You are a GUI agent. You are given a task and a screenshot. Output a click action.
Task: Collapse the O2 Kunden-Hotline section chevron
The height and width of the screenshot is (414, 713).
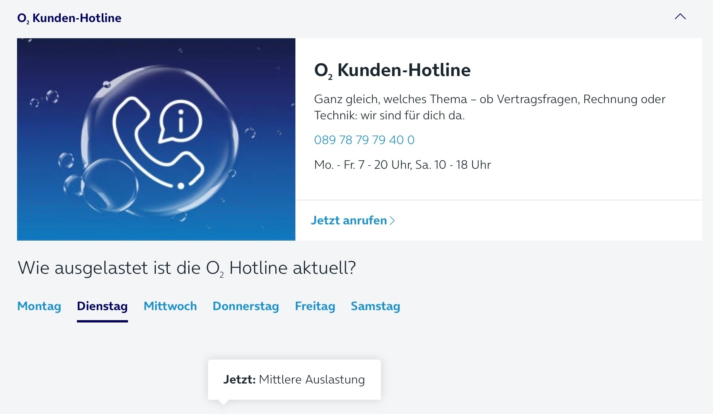(x=680, y=17)
